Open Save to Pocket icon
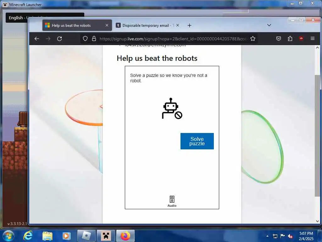Screen dimensions: 322x242 (279, 38)
